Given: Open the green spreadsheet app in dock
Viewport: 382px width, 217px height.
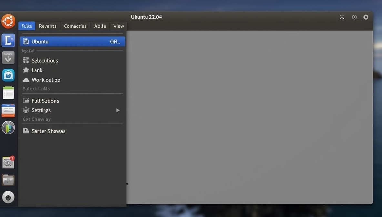Looking at the screenshot, I should click(8, 93).
